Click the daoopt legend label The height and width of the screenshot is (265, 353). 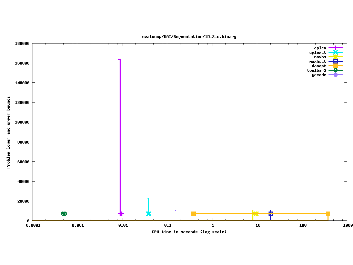(319, 66)
